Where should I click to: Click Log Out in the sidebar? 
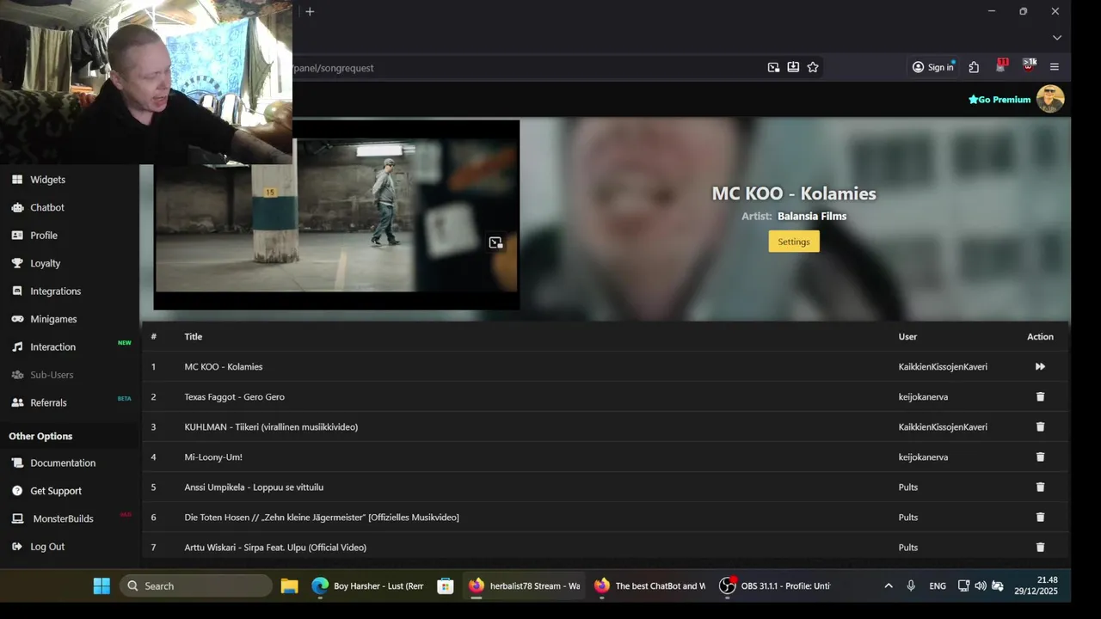pos(47,547)
